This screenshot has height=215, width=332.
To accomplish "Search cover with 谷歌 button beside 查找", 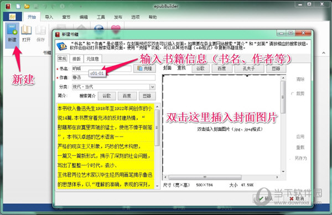I will coord(200,69).
